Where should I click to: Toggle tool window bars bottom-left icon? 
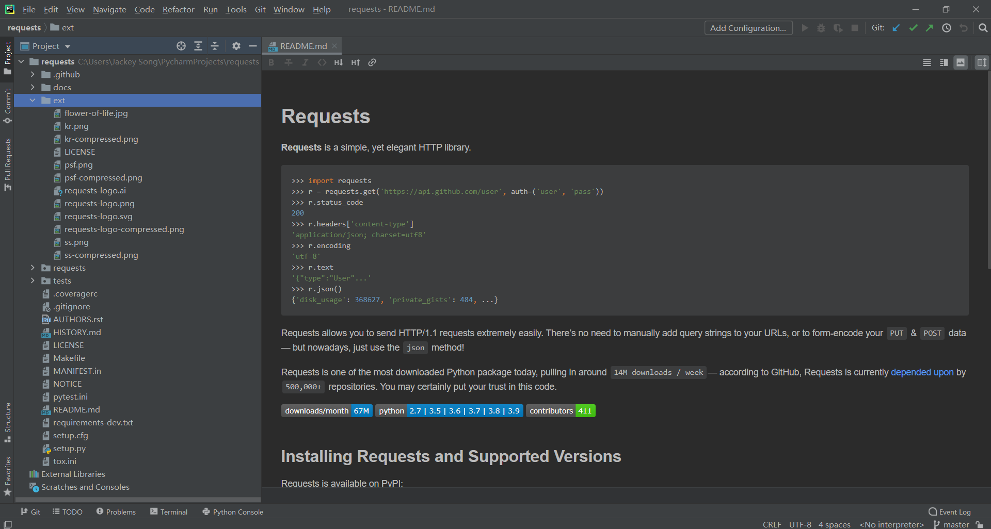8,524
